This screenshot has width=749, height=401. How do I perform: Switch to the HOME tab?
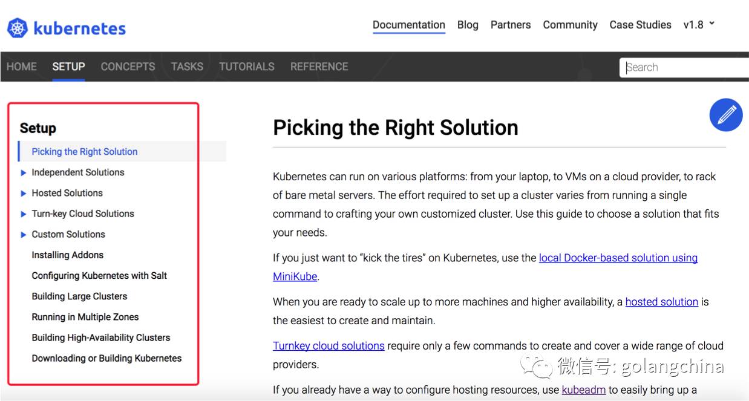(x=22, y=67)
